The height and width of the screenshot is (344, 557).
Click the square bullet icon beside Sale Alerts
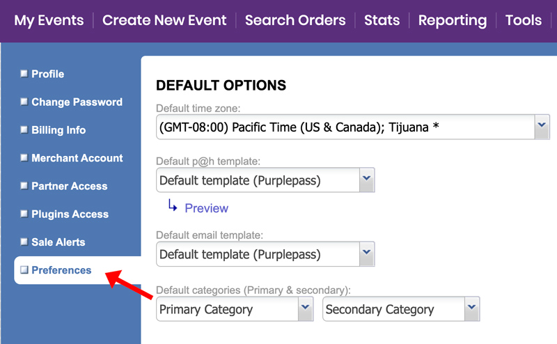click(24, 242)
